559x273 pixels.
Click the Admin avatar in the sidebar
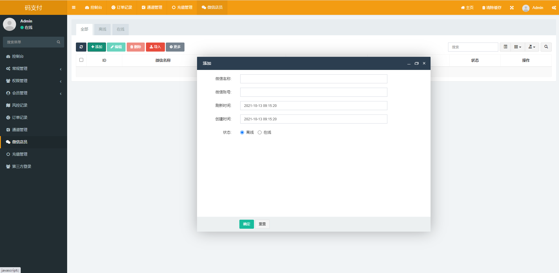9,24
